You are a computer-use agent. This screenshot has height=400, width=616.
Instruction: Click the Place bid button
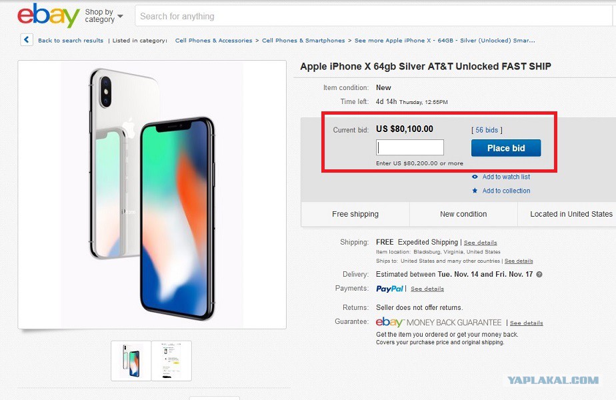click(506, 148)
